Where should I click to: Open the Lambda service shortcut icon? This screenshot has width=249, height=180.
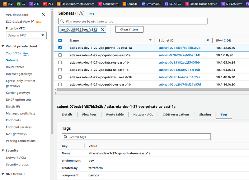(x=124, y=4)
